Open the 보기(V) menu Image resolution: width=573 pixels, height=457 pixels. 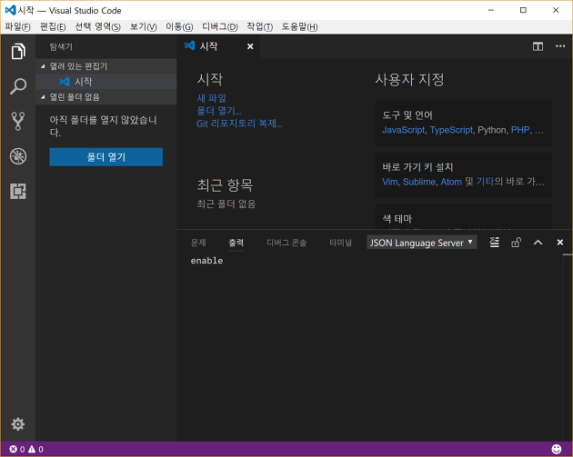click(x=144, y=26)
